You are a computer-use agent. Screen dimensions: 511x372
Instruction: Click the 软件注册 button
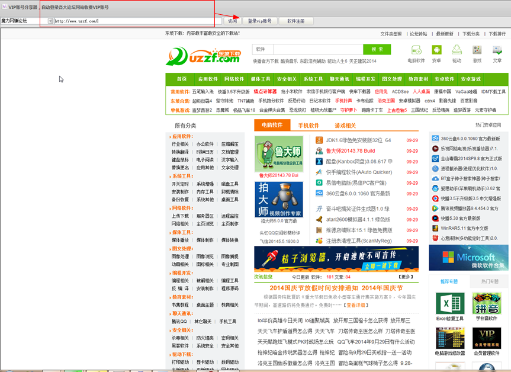296,21
